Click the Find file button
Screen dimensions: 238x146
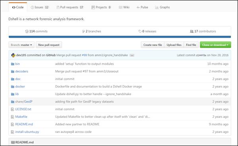[191, 45]
